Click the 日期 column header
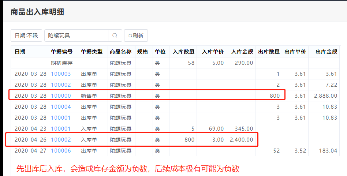The height and width of the screenshot is (176, 347). [x=20, y=52]
